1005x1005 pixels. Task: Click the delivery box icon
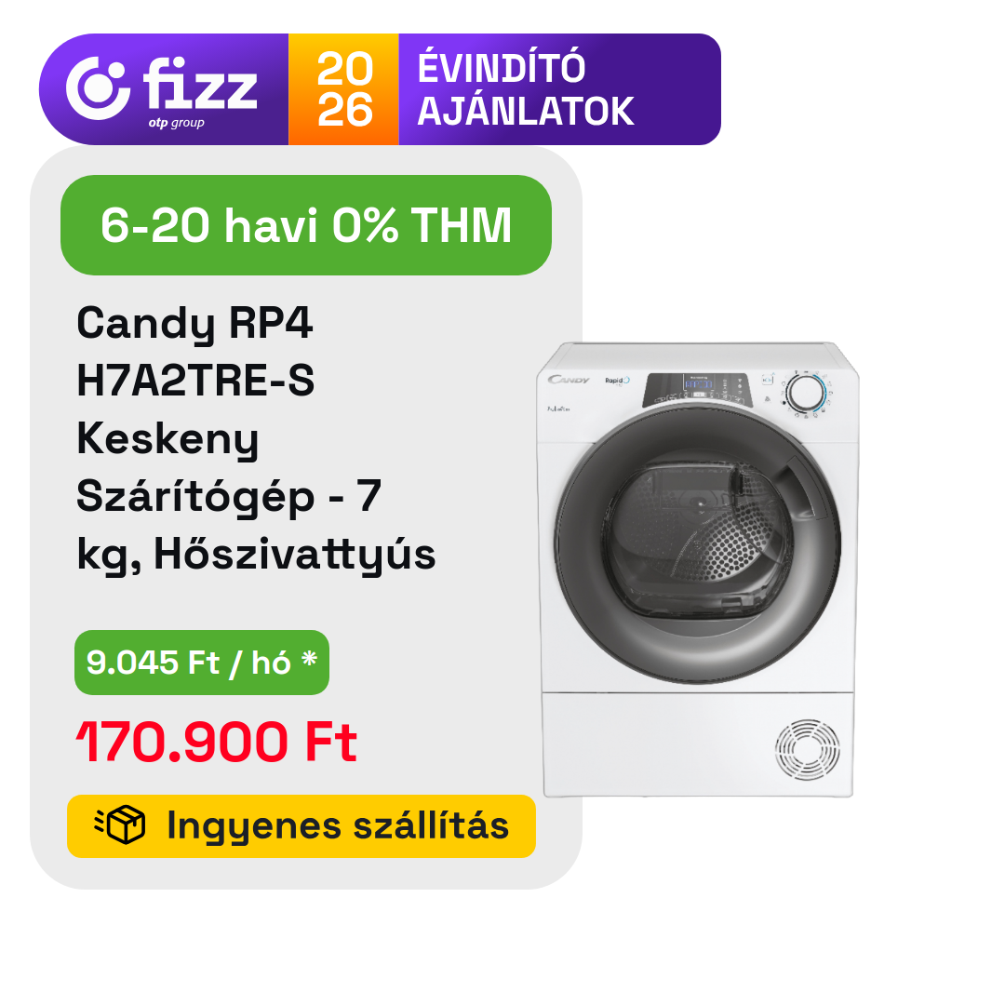120,824
